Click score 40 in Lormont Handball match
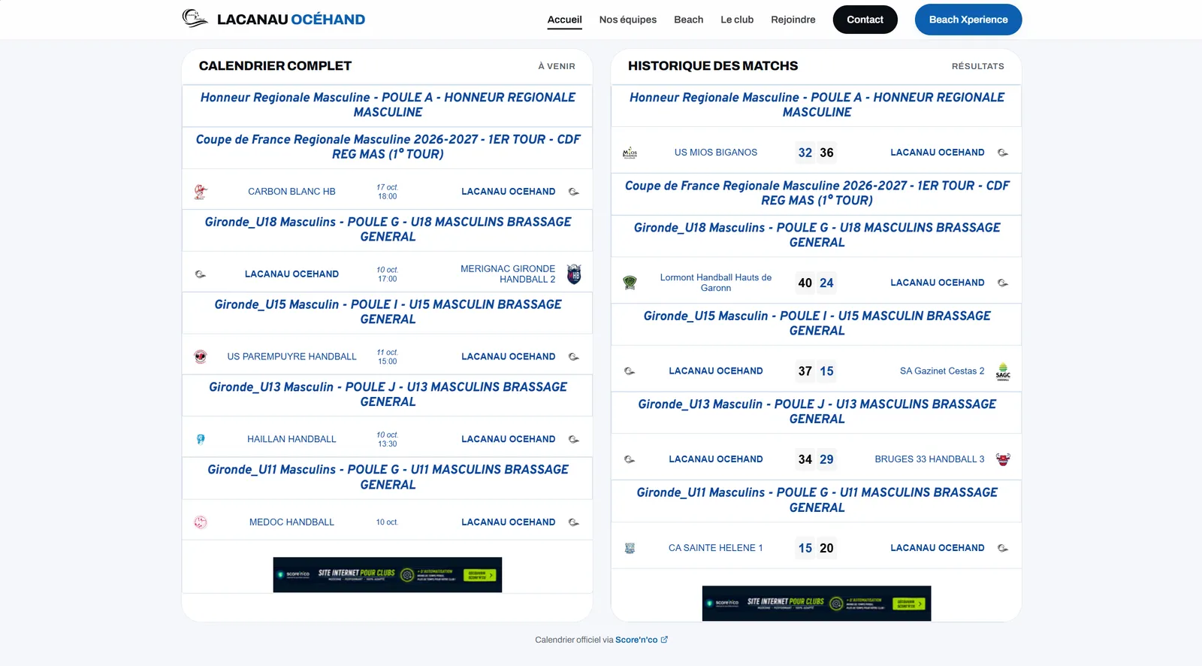1202x666 pixels. pos(805,283)
